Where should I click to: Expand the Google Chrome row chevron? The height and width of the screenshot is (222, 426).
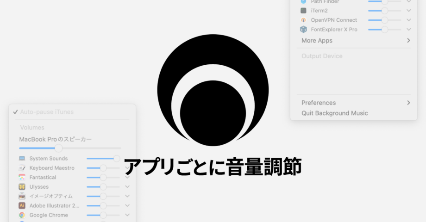tap(127, 215)
